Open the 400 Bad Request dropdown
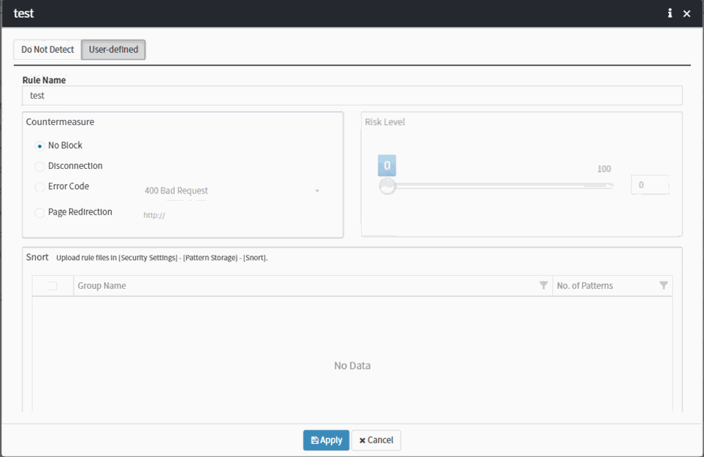The width and height of the screenshot is (704, 457). coord(232,191)
